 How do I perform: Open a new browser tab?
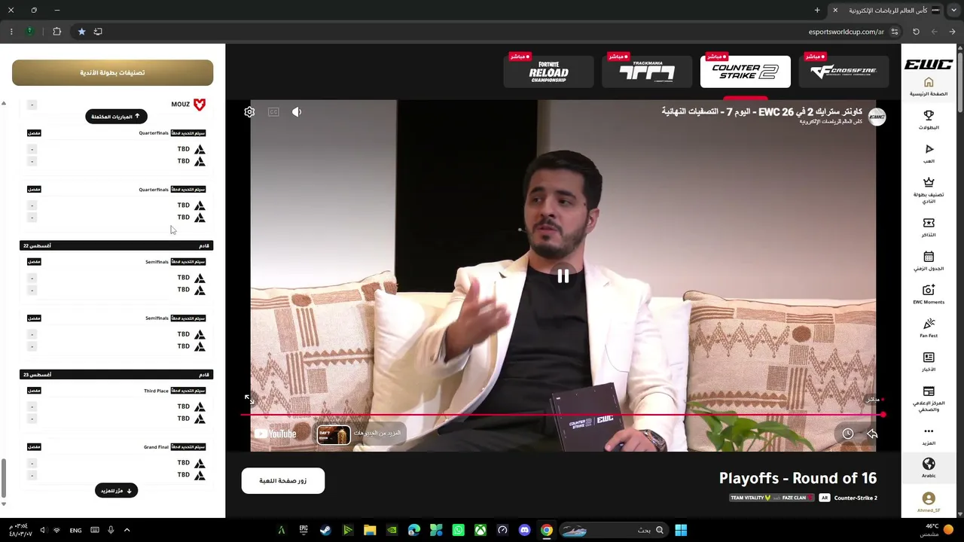[x=817, y=11]
